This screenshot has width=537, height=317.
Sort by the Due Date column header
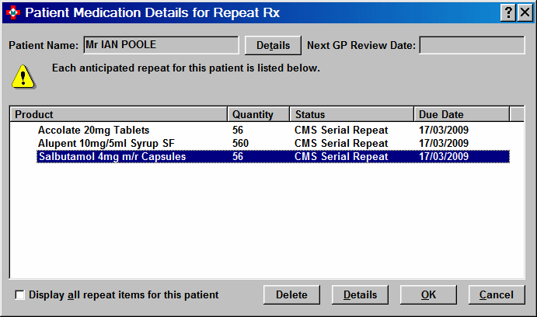click(x=461, y=114)
